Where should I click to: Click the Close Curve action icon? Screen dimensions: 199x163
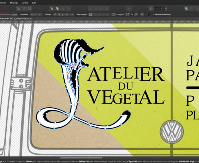[x=59, y=15]
